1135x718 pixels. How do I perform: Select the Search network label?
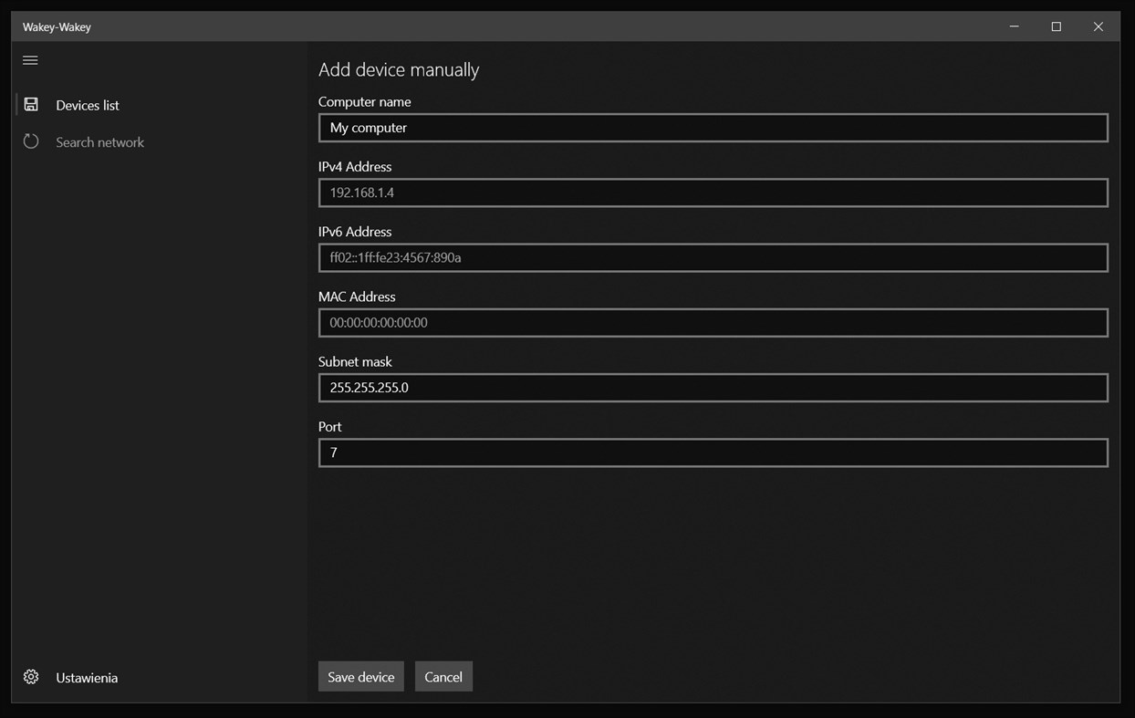[99, 142]
